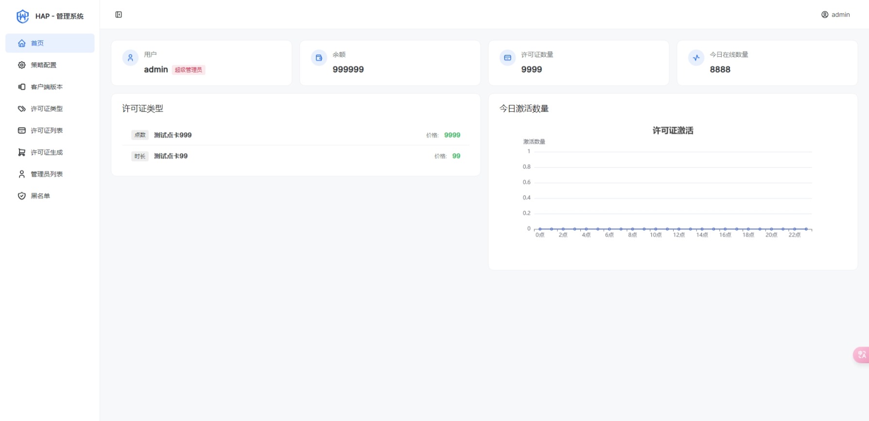Click the HAP shield logo icon
Viewport: 869px width, 421px height.
click(x=22, y=17)
